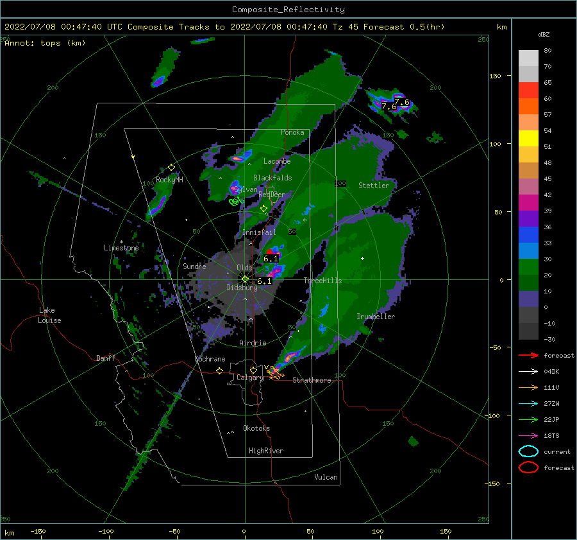Image resolution: width=577 pixels, height=540 pixels.
Task: Pick the magenta 39-42 dBZ swatch
Action: 528,203
